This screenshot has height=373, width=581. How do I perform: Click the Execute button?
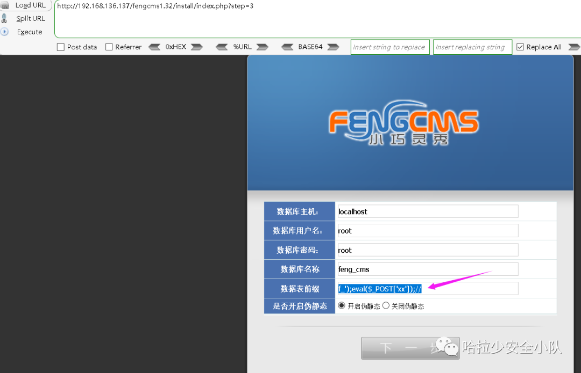[29, 32]
